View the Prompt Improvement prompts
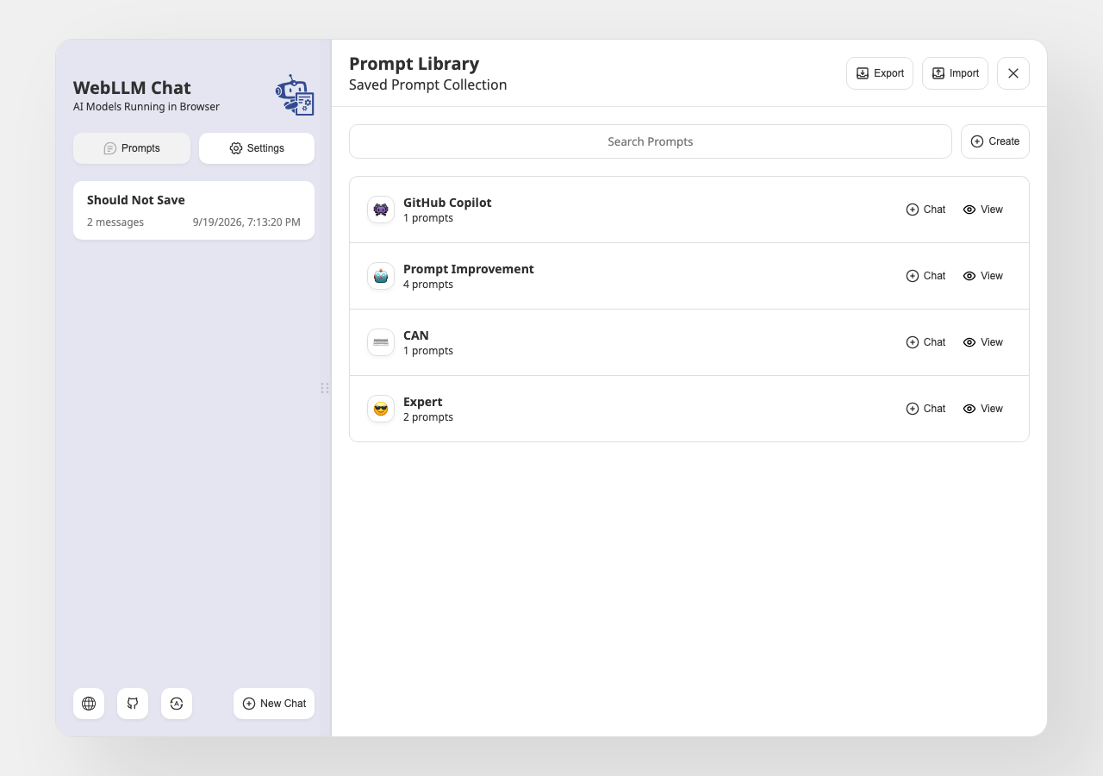Screen dimensions: 1103x776 [983, 276]
